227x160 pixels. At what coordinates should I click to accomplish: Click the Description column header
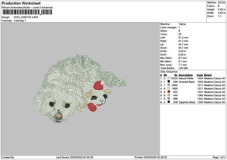[x=186, y=75]
